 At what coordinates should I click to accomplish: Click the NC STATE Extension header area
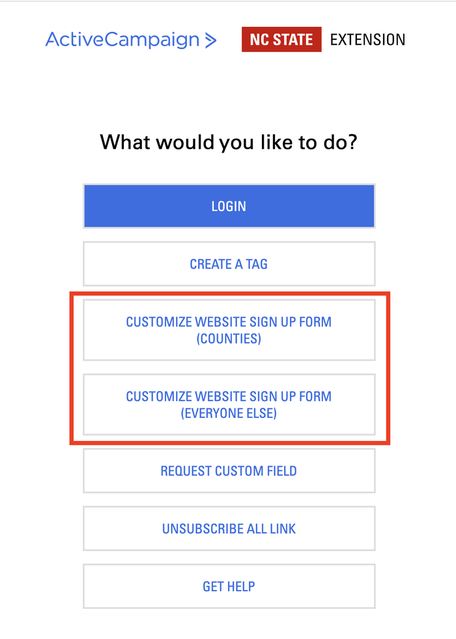[324, 39]
